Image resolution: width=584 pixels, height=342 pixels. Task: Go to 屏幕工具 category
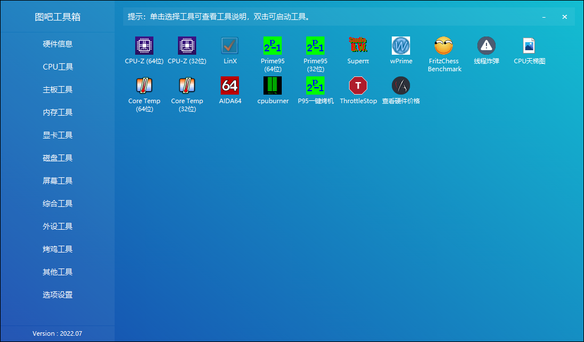tap(58, 181)
